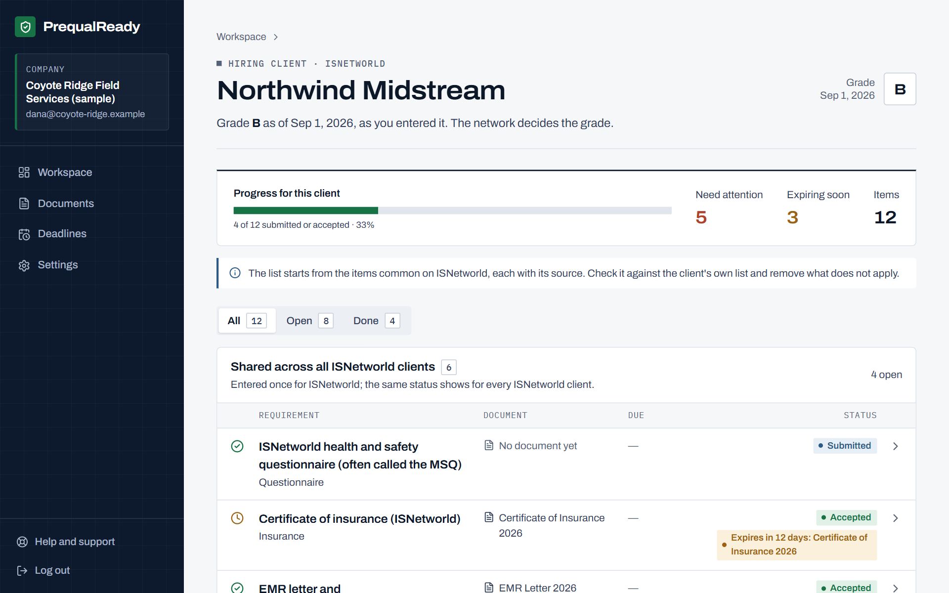Open the ISNetworld health and safety questionnaire row
The height and width of the screenshot is (593, 949).
(x=566, y=464)
